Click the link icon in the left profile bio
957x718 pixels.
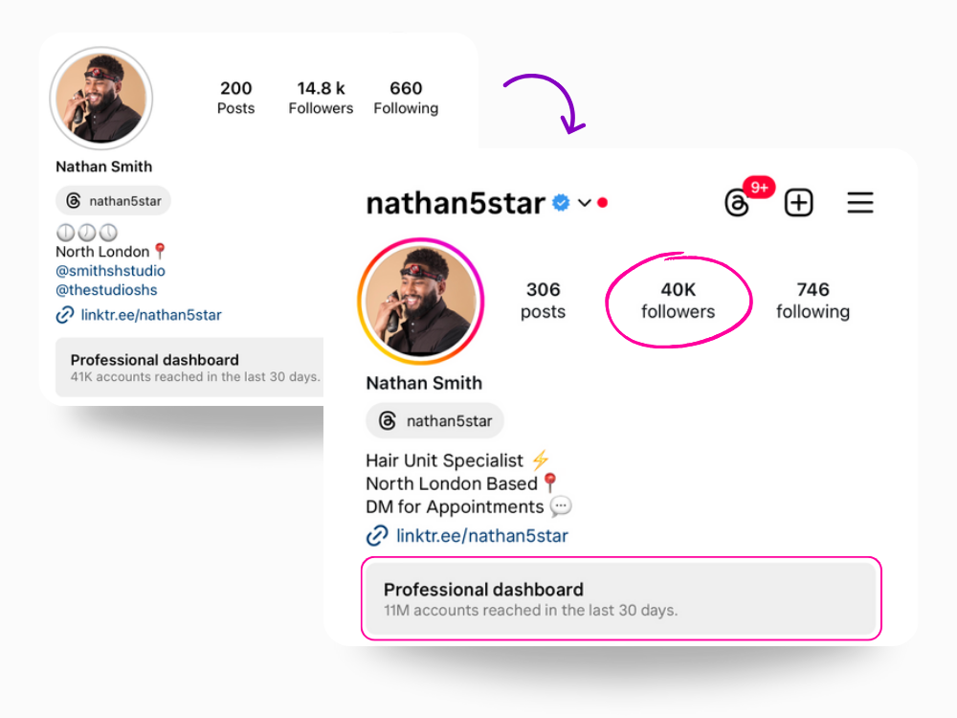coord(65,315)
